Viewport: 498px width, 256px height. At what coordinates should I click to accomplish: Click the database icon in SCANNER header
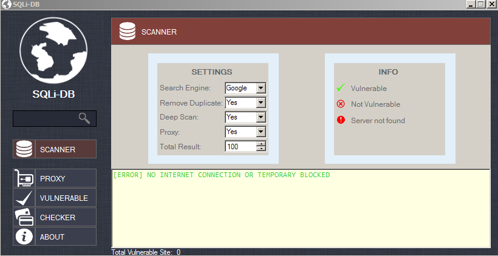[x=128, y=32]
